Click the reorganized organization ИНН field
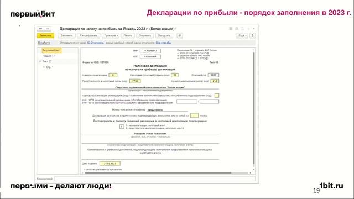 click(187, 101)
